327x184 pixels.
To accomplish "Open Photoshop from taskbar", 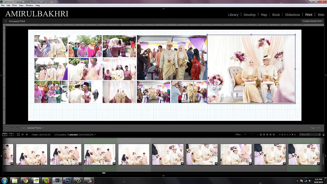I will 68,181.
